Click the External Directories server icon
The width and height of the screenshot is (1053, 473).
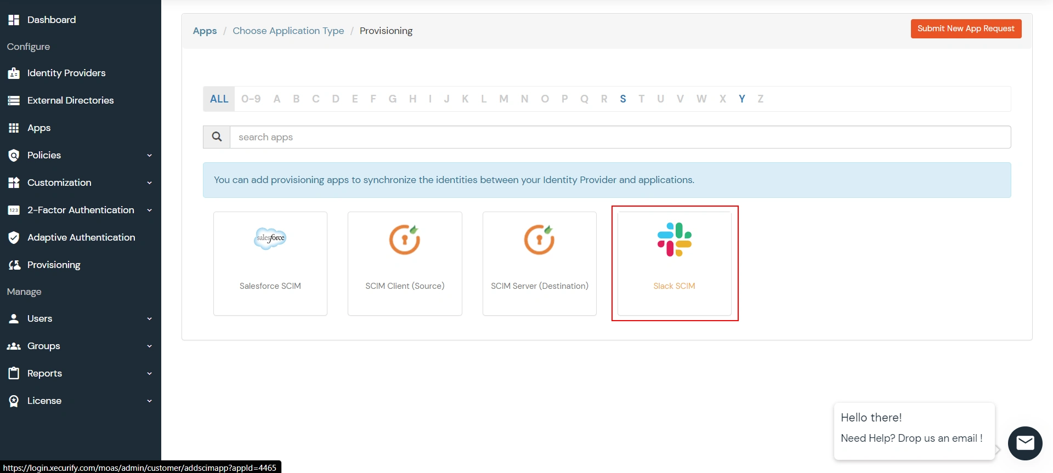click(14, 100)
